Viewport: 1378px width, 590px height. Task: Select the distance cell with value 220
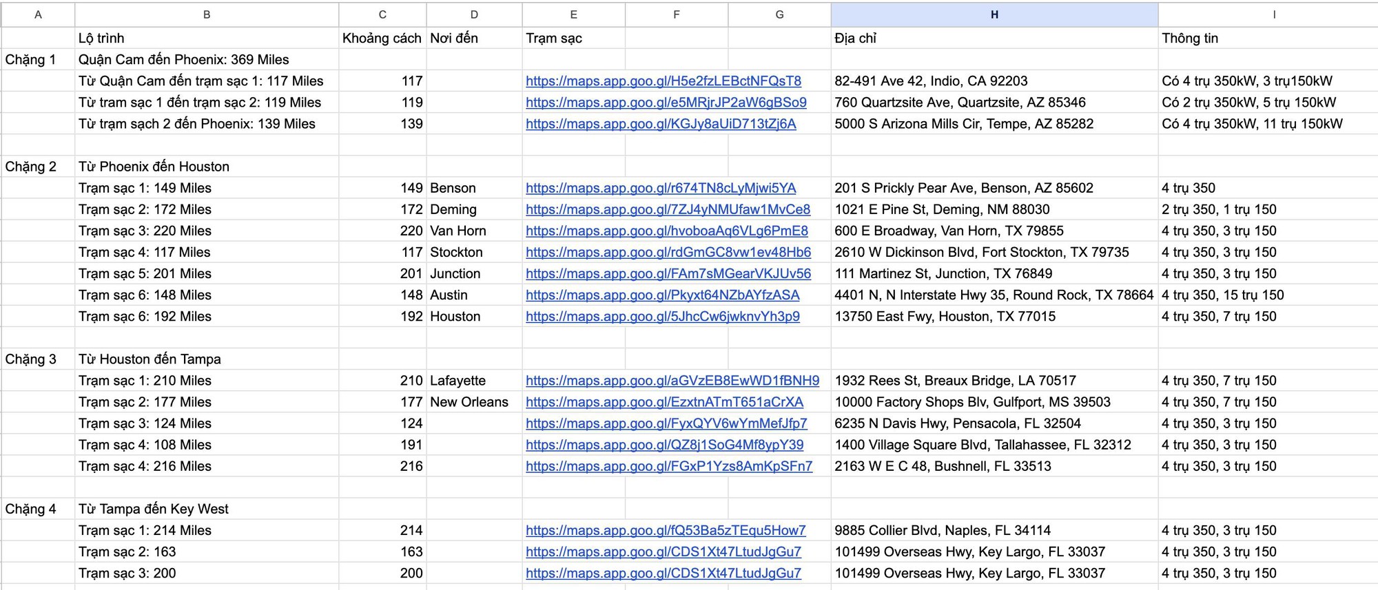[x=382, y=231]
